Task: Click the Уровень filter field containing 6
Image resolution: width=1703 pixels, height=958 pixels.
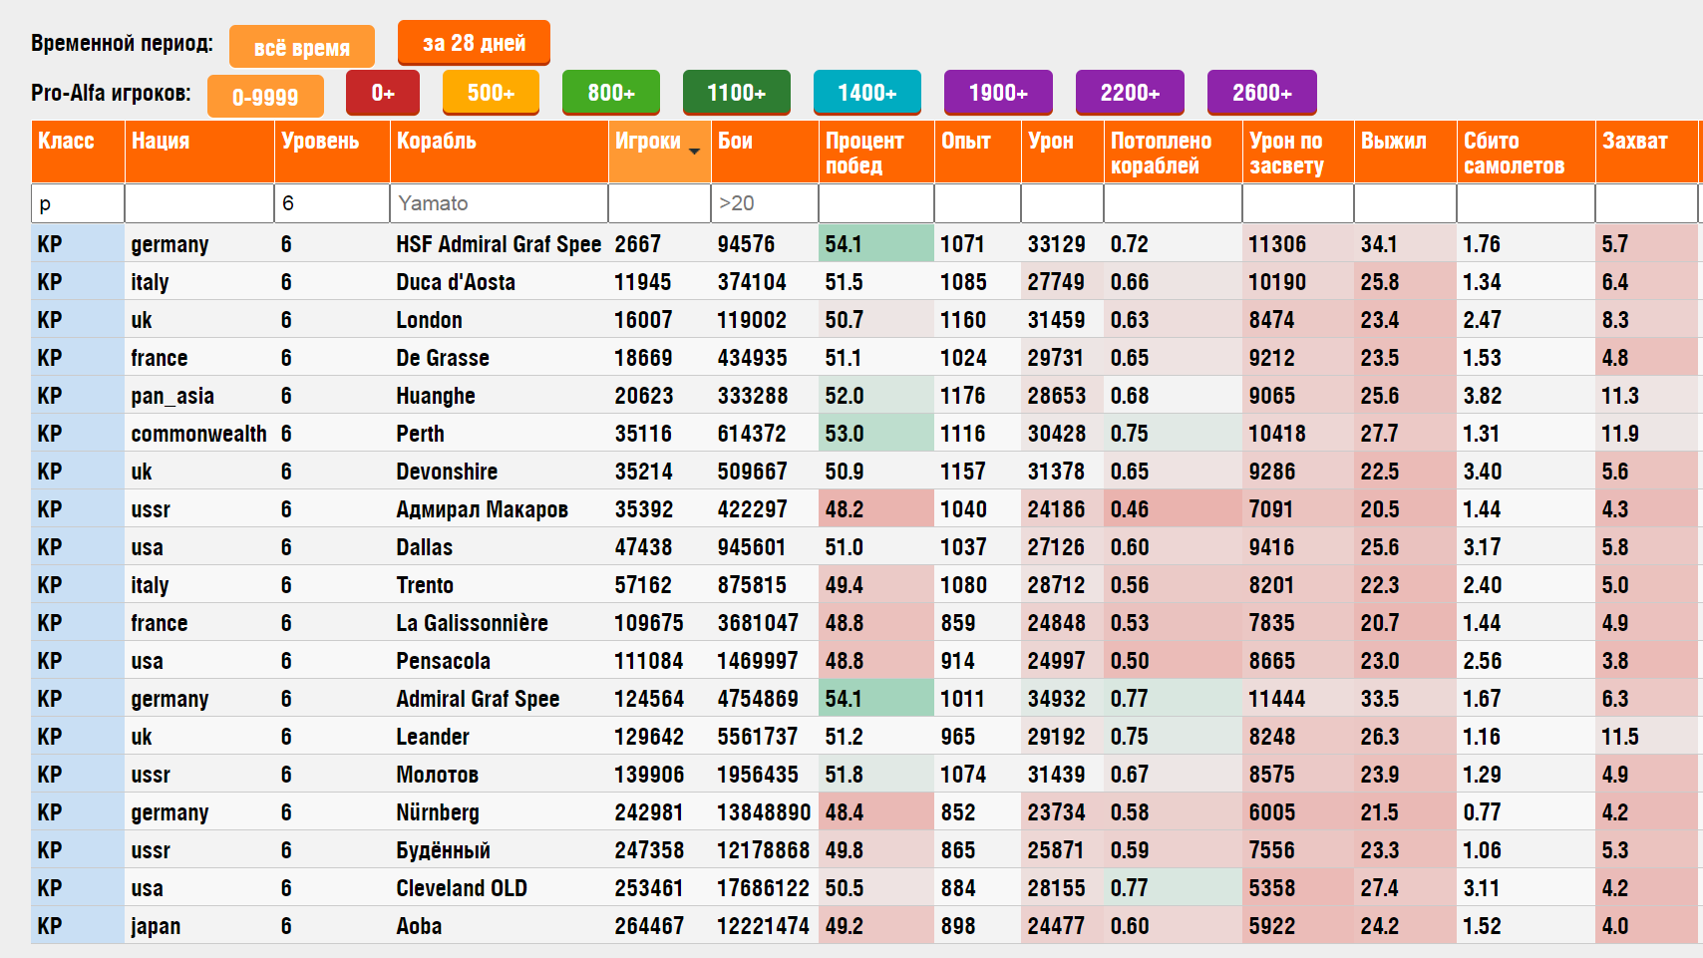Action: click(331, 203)
